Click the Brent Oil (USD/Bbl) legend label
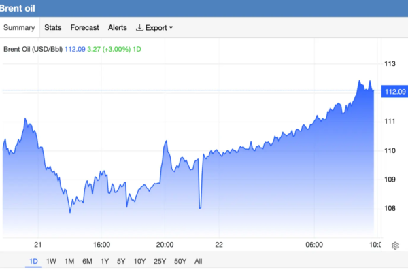This screenshot has width=408, height=272. coord(33,49)
